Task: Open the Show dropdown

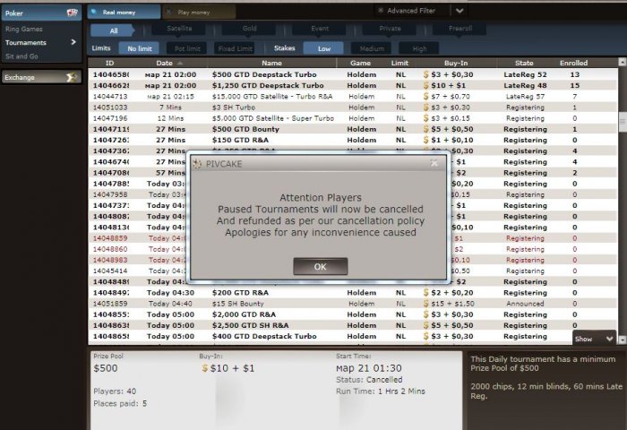Action: click(594, 339)
